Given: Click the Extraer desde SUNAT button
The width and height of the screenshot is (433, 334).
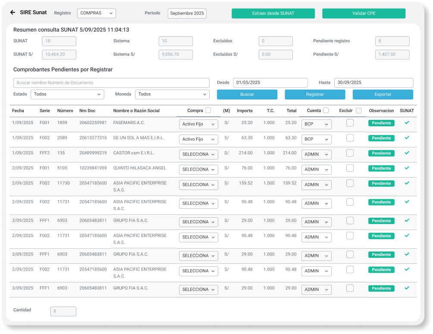Looking at the screenshot, I should pyautogui.click(x=273, y=13).
